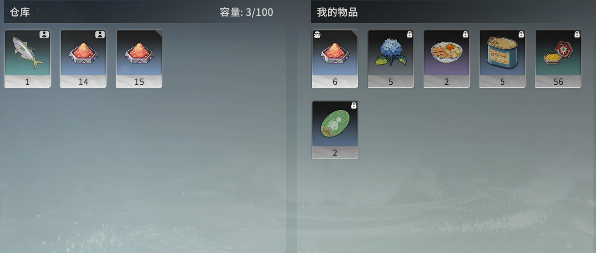Open the 我的物品 panel header
Viewport: 596px width, 253px height.
[337, 12]
